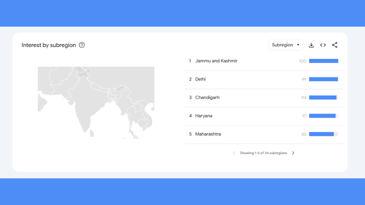Click the Chandigarh interest bar showing 94
Screen dimensions: 365x205
(324, 97)
